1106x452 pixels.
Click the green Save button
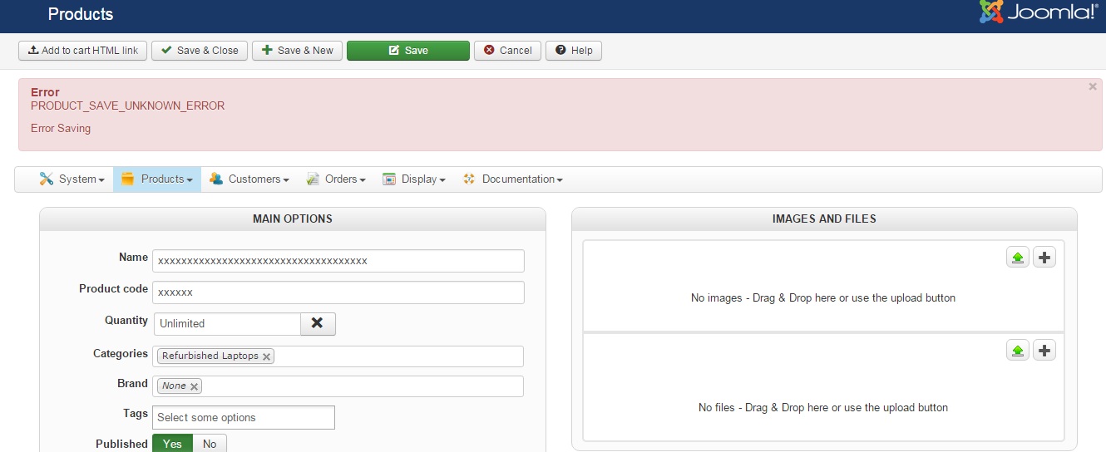(408, 51)
